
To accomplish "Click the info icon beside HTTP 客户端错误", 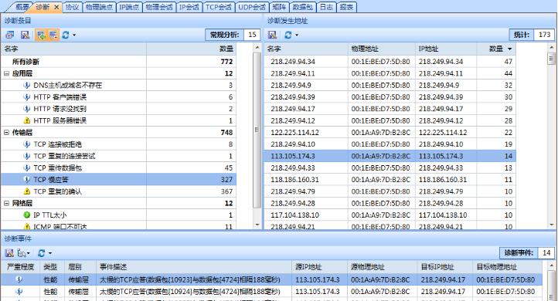I will tap(26, 97).
